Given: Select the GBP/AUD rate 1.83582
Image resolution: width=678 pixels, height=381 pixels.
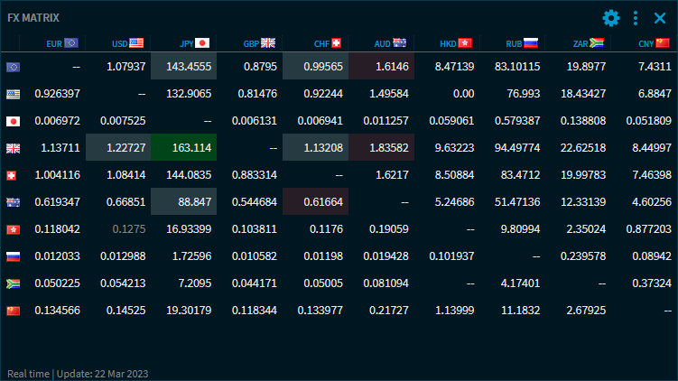Looking at the screenshot, I should (x=381, y=148).
